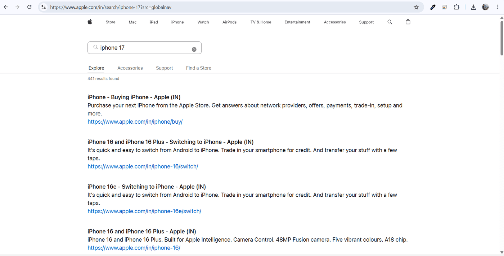Open the search magnifier in Apple nav
504x256 pixels.
pos(390,22)
